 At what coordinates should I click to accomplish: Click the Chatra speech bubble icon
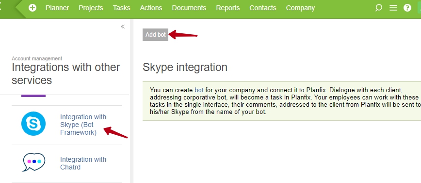coord(33,162)
